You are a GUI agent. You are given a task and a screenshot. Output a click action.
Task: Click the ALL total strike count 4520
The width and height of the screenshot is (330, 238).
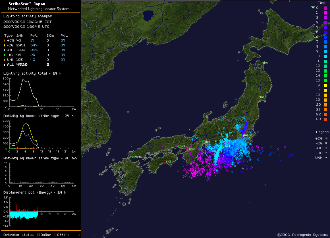(22, 65)
